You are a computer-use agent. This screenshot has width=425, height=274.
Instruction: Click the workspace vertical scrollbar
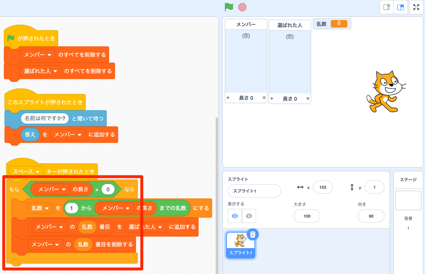216,195
